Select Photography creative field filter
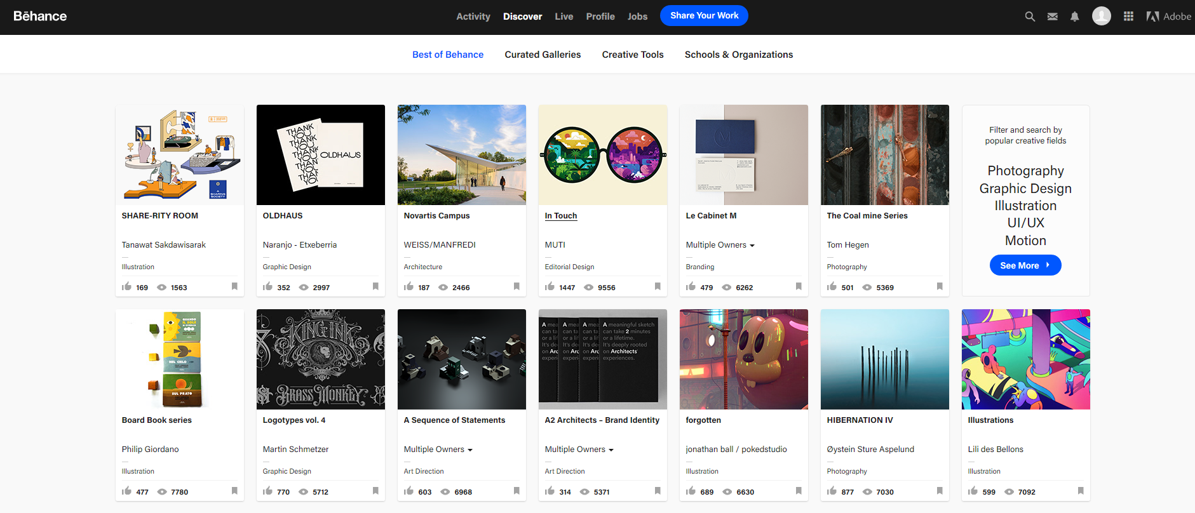1195x513 pixels. click(x=1025, y=171)
